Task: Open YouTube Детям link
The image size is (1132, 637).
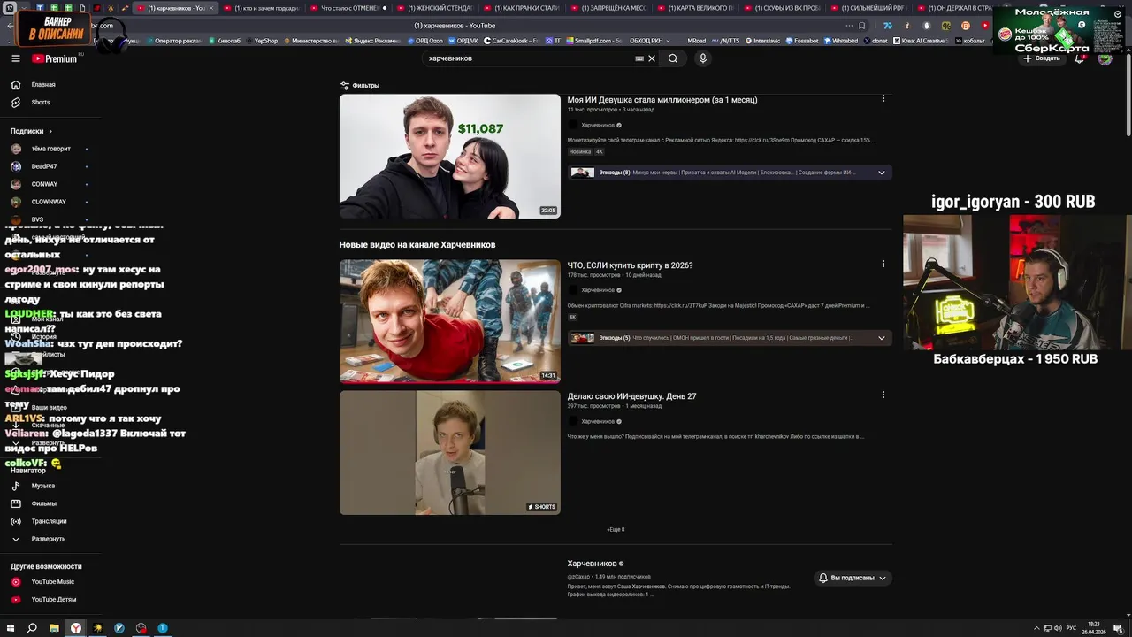Action: (53, 600)
